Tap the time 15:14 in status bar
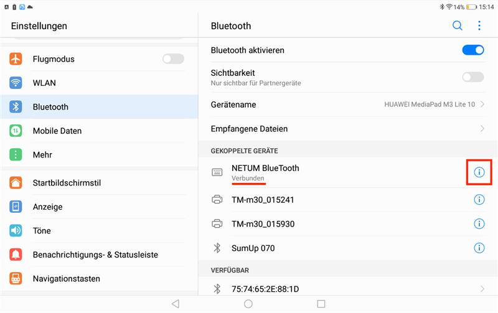 (486, 7)
